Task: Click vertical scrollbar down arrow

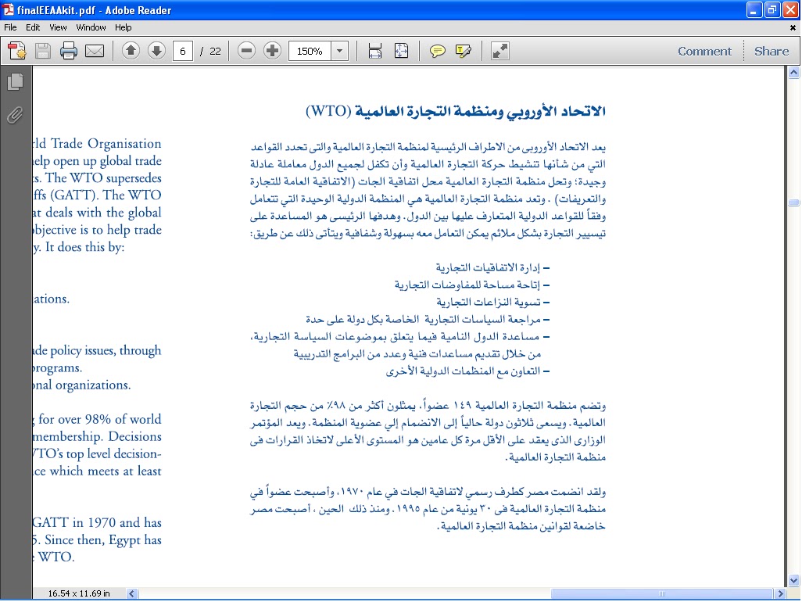Action: pos(794,580)
